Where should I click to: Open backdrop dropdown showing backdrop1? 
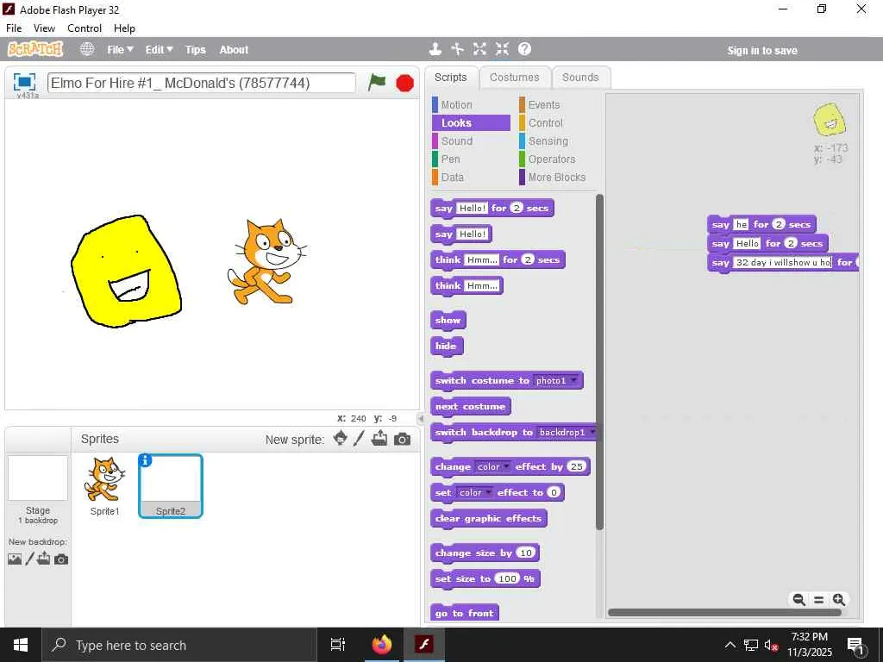pyautogui.click(x=567, y=433)
